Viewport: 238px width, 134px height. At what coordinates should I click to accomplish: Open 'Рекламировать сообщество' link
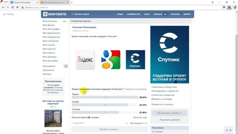(x=165, y=91)
